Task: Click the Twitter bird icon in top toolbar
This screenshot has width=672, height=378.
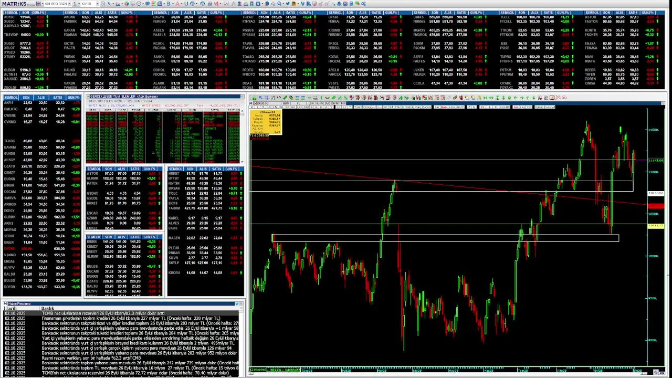Action: pyautogui.click(x=288, y=4)
